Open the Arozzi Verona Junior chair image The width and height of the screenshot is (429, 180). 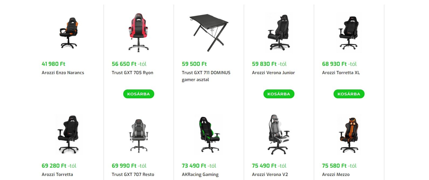[x=279, y=32]
